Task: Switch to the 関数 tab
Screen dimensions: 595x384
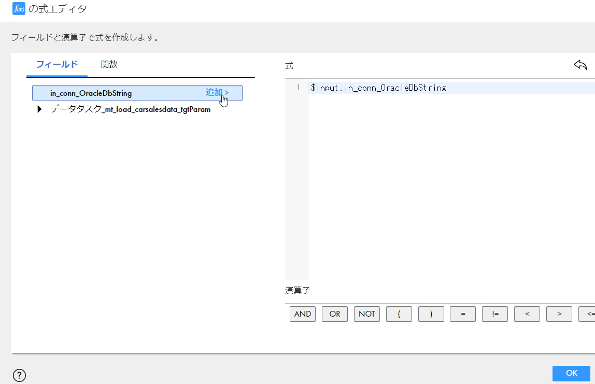Action: coord(109,64)
